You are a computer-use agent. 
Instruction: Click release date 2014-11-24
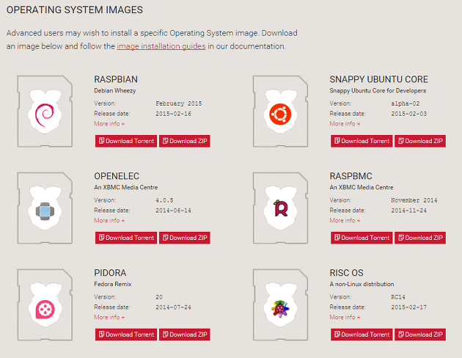[408, 211]
